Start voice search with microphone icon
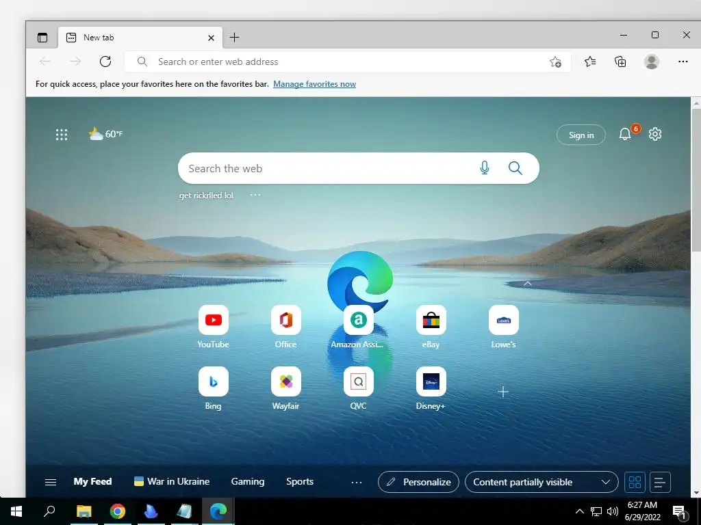The width and height of the screenshot is (701, 525). pos(484,168)
